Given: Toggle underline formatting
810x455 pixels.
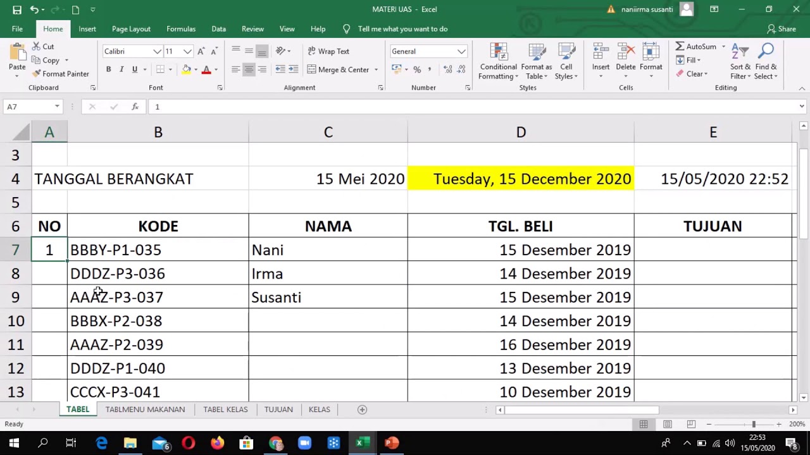Looking at the screenshot, I should tap(134, 70).
